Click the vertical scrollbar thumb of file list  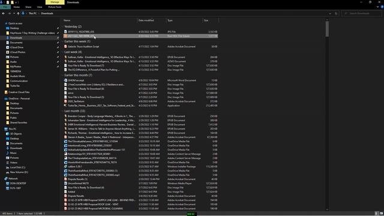(327, 29)
